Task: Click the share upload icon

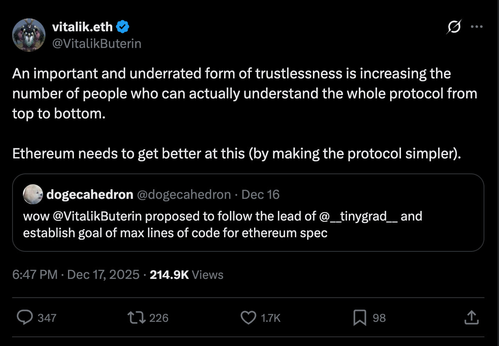Action: click(x=471, y=318)
